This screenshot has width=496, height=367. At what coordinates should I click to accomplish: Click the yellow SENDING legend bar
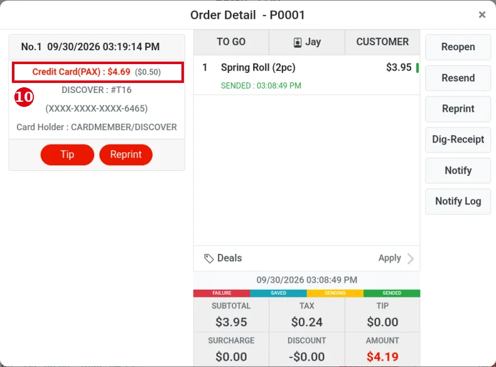point(335,293)
